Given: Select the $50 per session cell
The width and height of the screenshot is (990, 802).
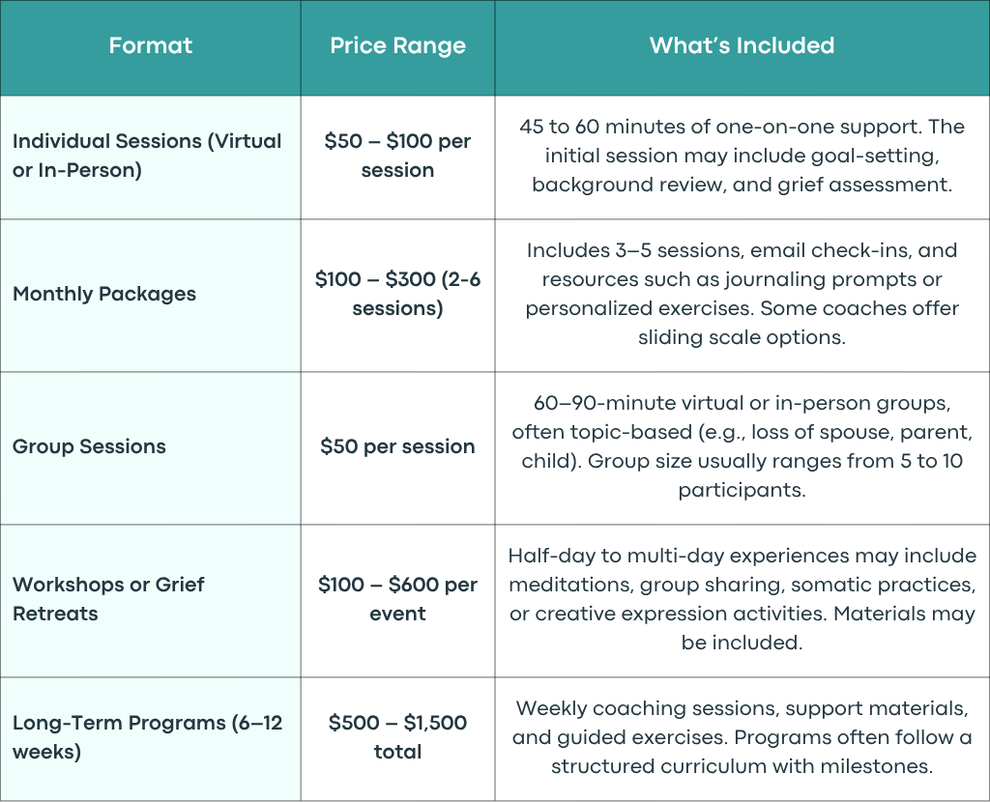Looking at the screenshot, I should point(397,446).
